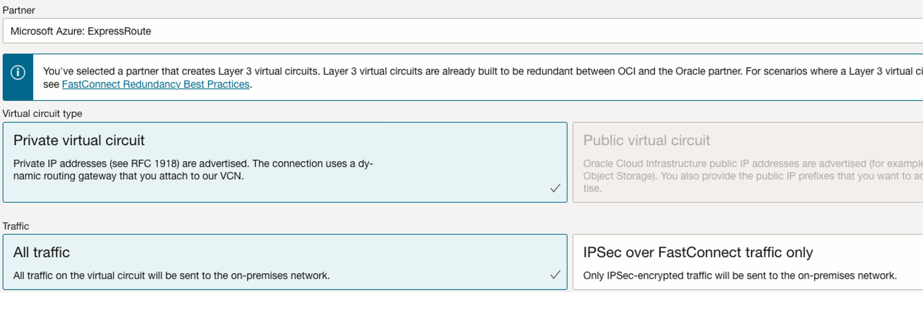
Task: Click the Oracle Cloud Infrastructure public IP description
Action: point(753,176)
